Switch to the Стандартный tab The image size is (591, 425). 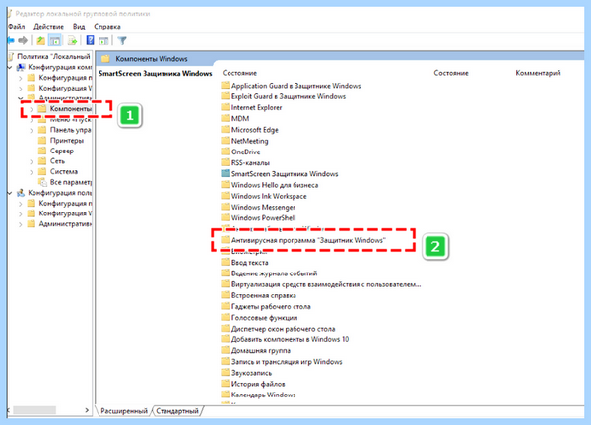(x=177, y=411)
